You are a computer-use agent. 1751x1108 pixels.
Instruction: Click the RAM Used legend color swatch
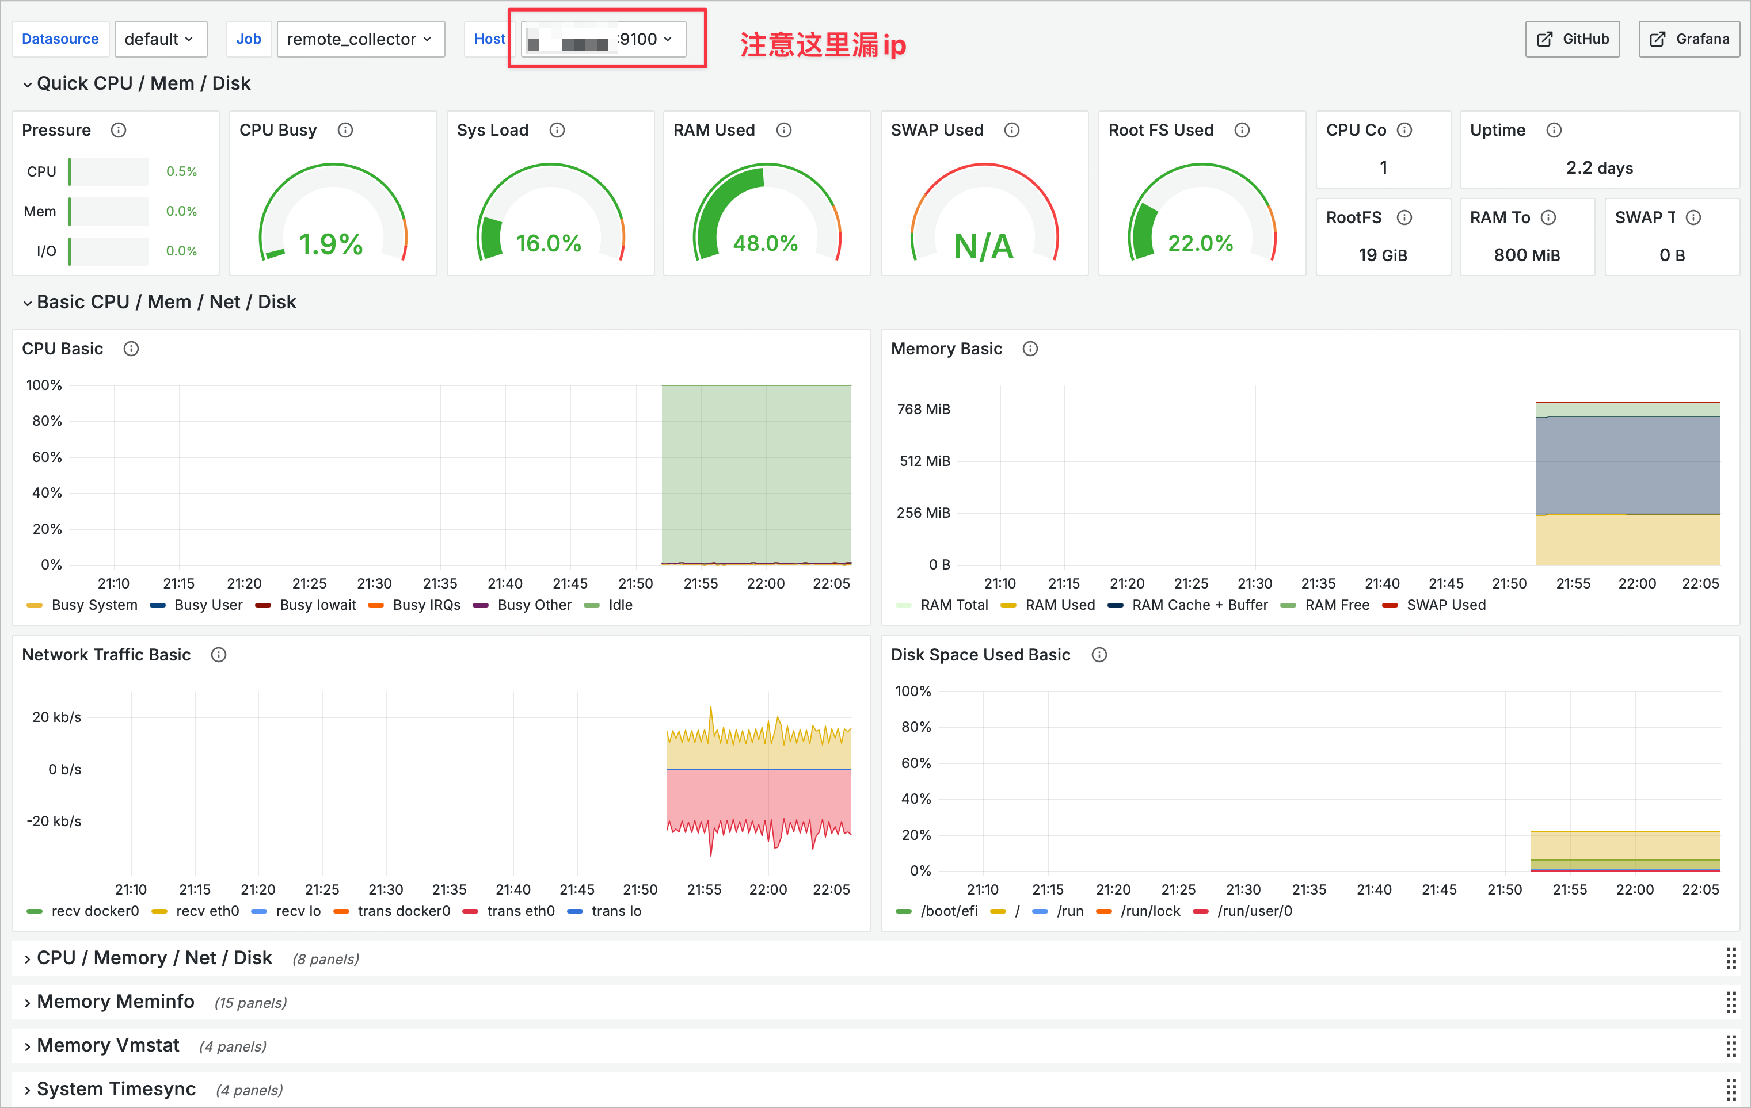point(1008,605)
